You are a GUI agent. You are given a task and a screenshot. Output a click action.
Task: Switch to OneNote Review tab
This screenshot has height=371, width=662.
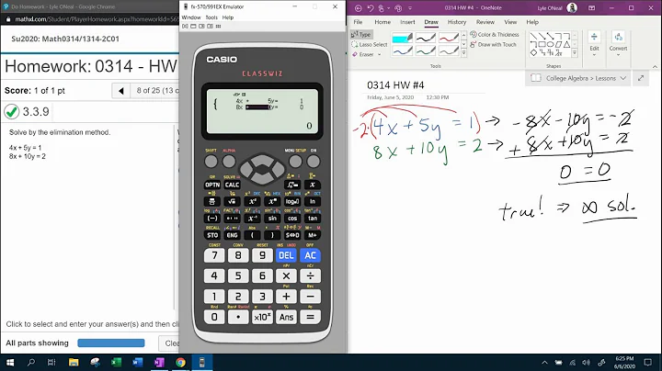click(x=485, y=22)
